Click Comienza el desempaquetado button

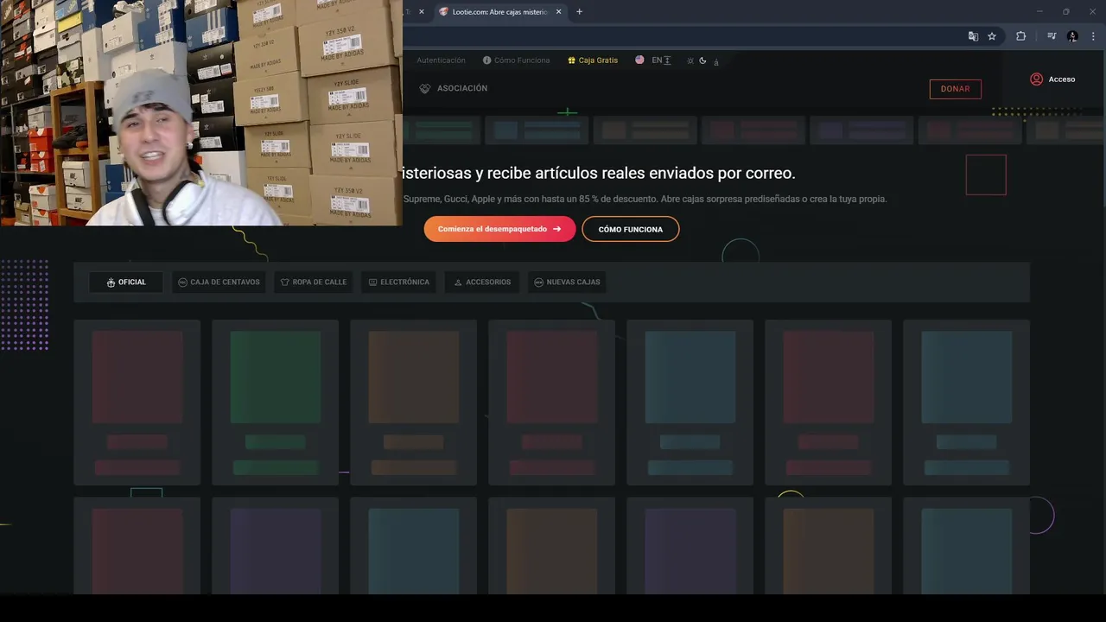coord(499,229)
